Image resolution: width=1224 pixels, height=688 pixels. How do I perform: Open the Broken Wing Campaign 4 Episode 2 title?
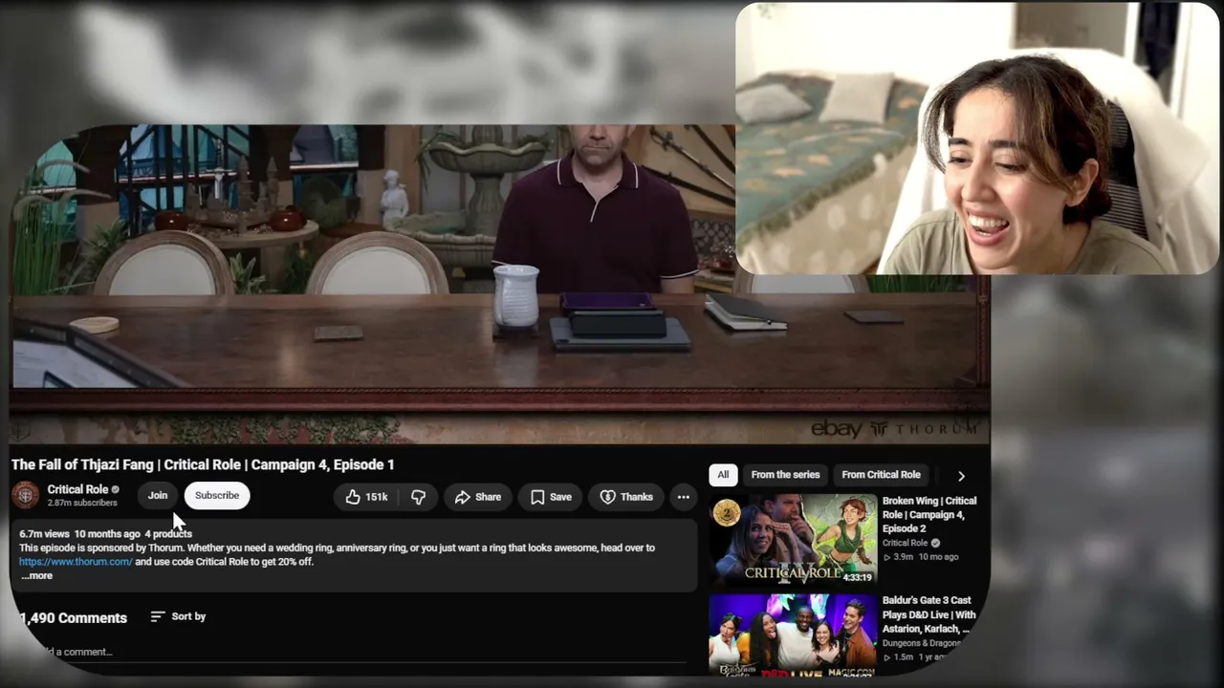[x=929, y=514]
